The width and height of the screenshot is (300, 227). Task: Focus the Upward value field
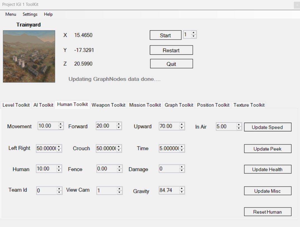click(169, 126)
